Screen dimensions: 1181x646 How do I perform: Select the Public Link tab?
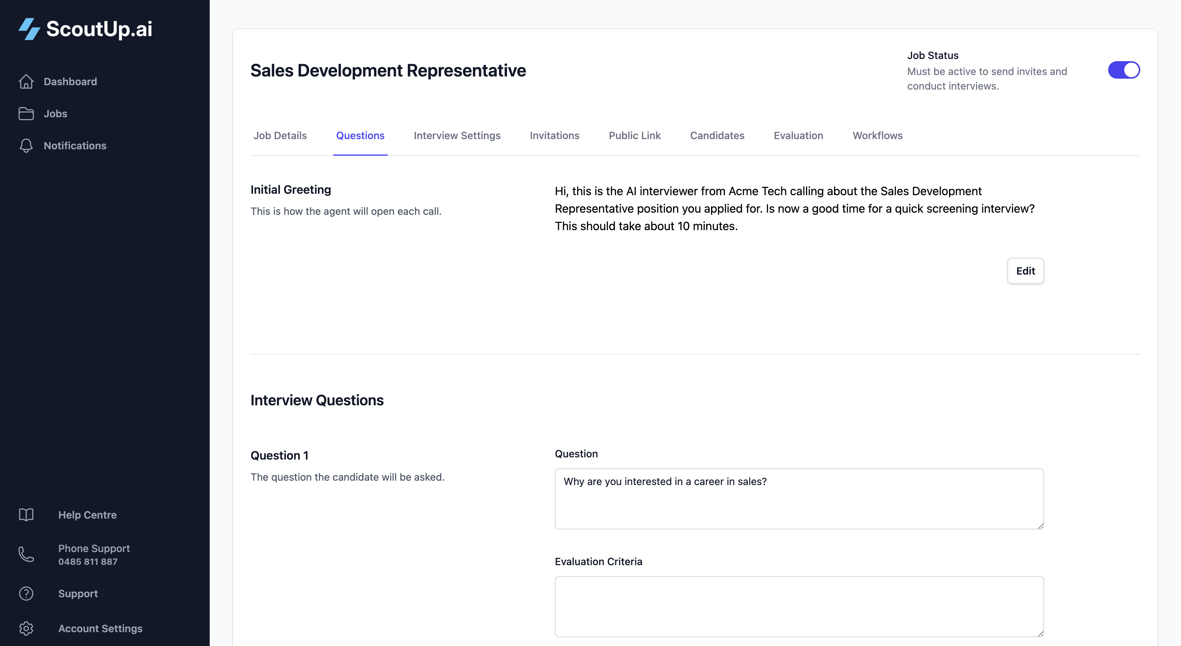[x=635, y=136]
